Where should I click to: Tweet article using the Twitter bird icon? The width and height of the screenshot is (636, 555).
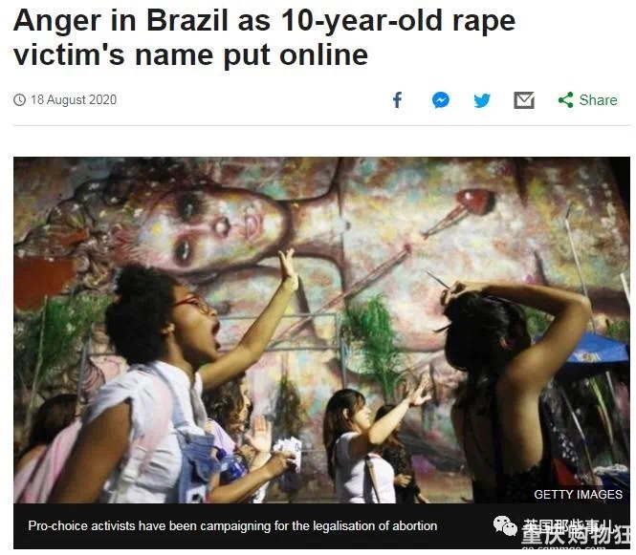pyautogui.click(x=482, y=100)
